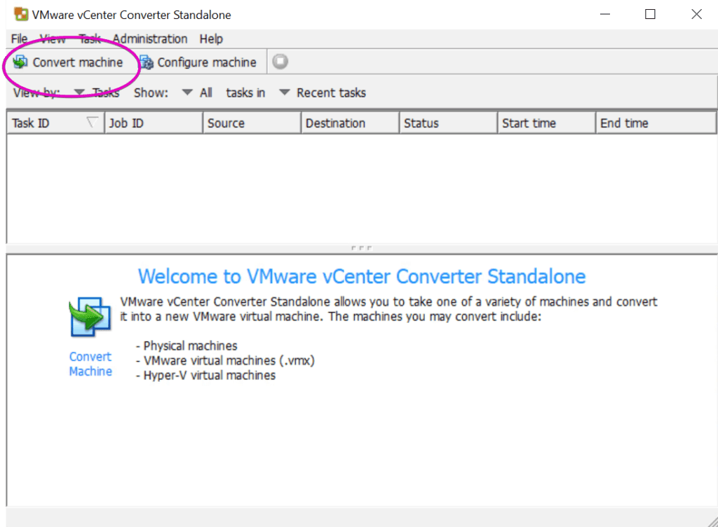
Task: Open the Help menu
Action: pyautogui.click(x=211, y=39)
